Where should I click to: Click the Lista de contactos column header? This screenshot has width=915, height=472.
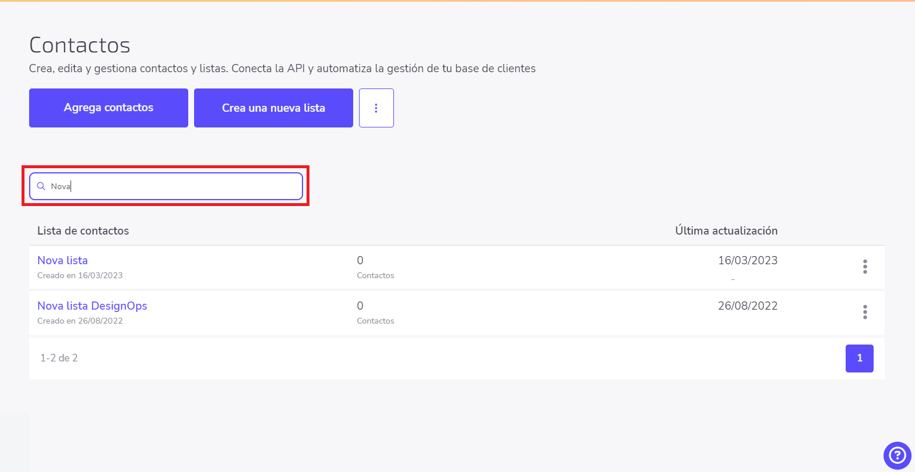point(83,230)
